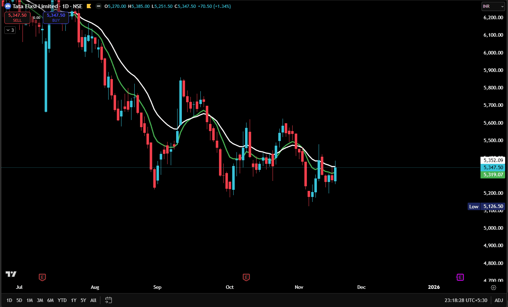The height and width of the screenshot is (307, 508).
Task: Click the 6,000.00 price scale label
Action: click(x=493, y=53)
